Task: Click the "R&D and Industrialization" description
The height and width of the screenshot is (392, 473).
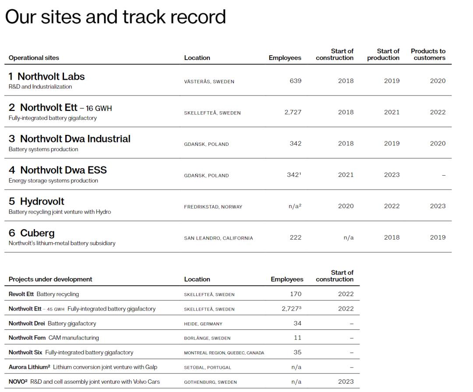Action: tap(40, 87)
